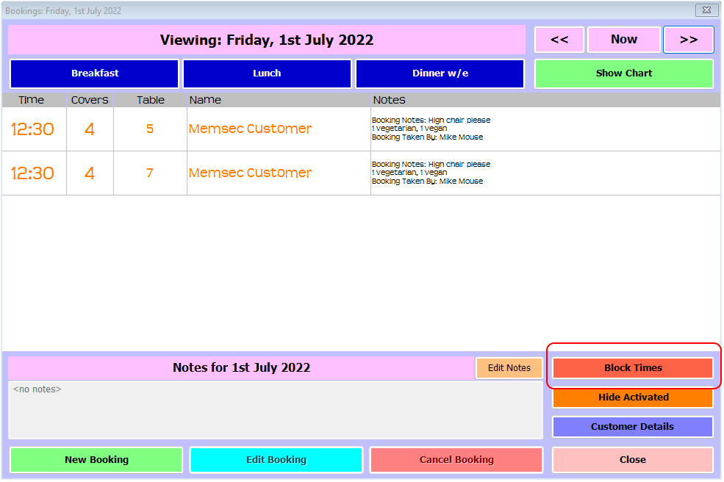Switch to Breakfast bookings
The image size is (724, 482).
[95, 73]
